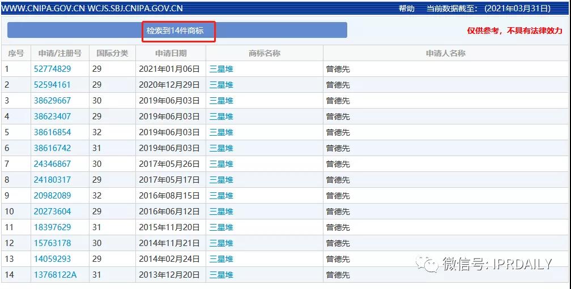Select the 当前数据截至 date text
The height and width of the screenshot is (289, 571).
click(488, 8)
